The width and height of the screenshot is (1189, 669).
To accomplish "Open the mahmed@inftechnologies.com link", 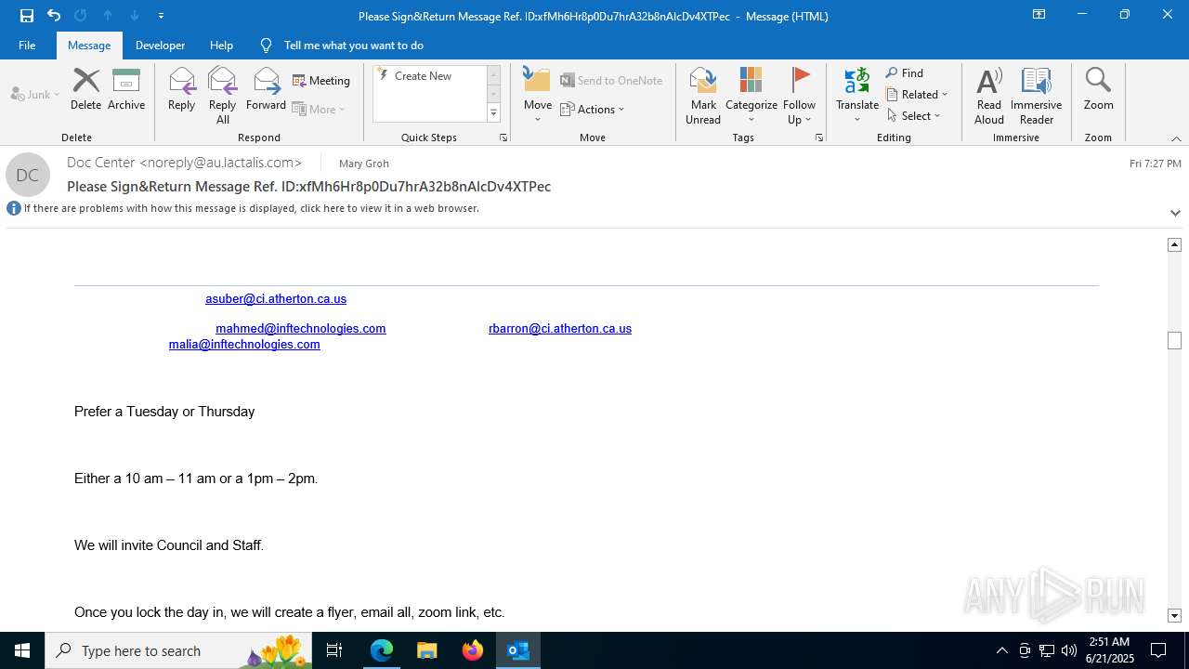I will coord(301,329).
